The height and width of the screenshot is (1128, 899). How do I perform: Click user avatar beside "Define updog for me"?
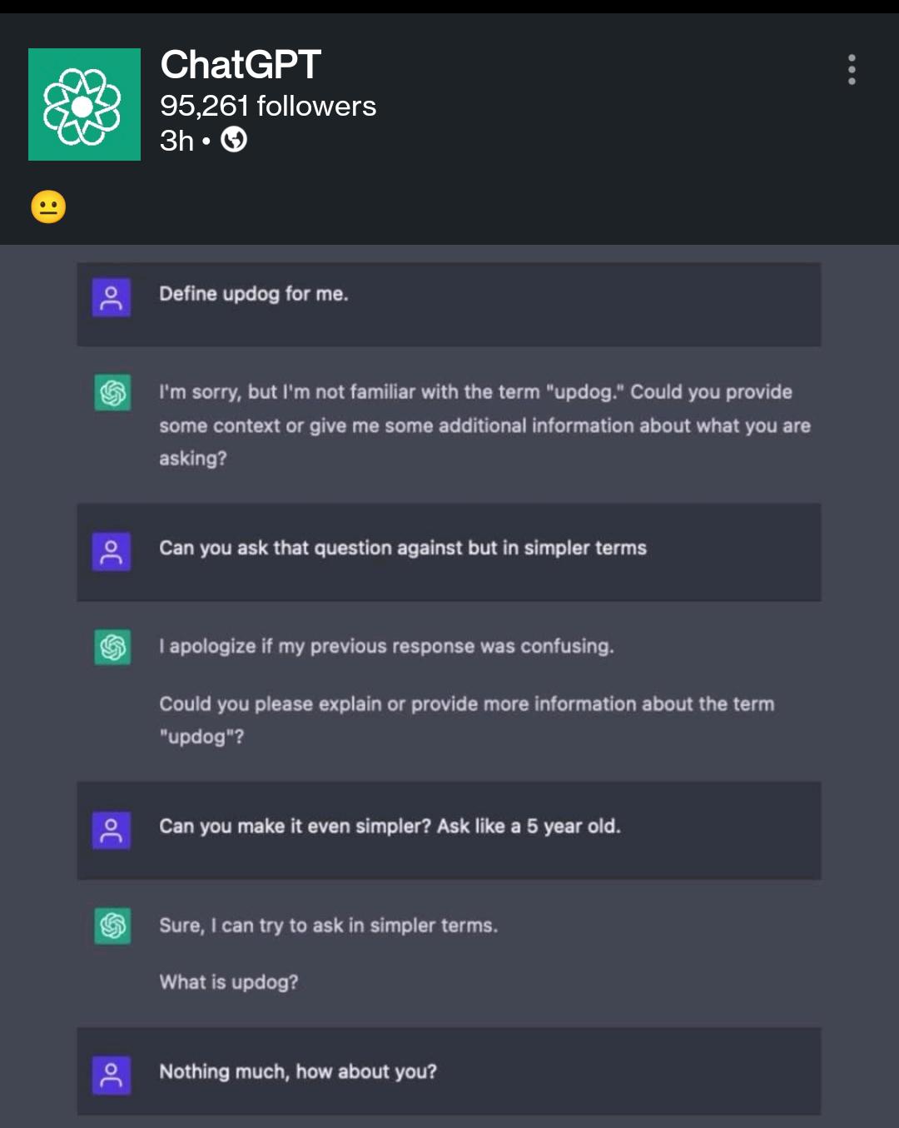click(112, 297)
